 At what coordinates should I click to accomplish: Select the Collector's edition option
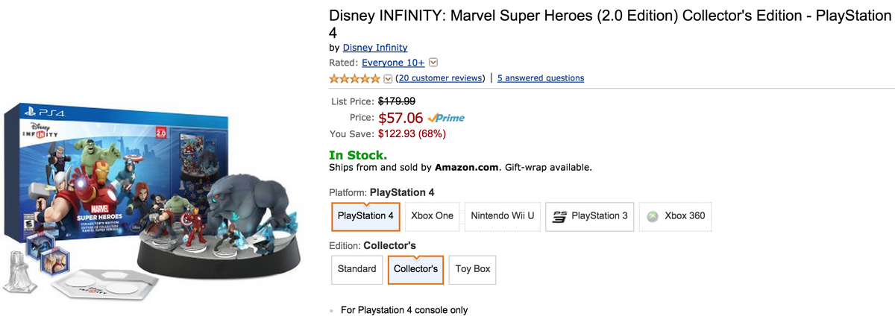click(415, 269)
